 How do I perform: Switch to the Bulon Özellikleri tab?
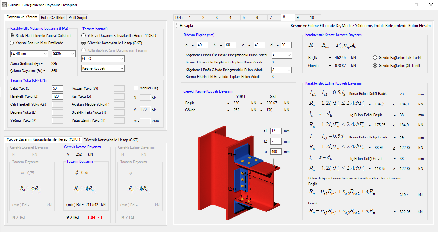53,18
